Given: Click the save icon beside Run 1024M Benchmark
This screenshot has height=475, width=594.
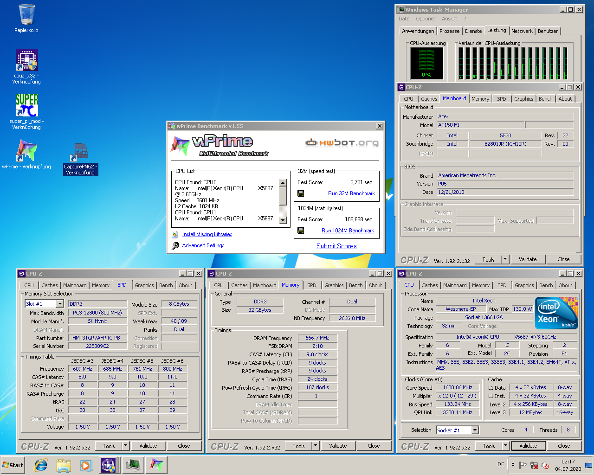Looking at the screenshot, I should 301,231.
